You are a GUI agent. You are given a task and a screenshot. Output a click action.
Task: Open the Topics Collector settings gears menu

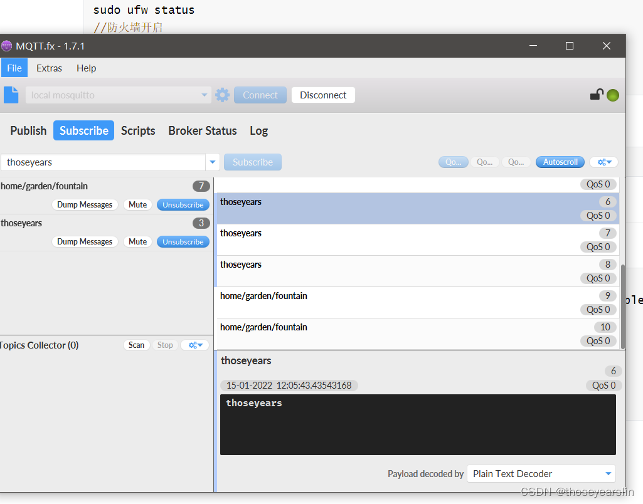[x=195, y=345]
